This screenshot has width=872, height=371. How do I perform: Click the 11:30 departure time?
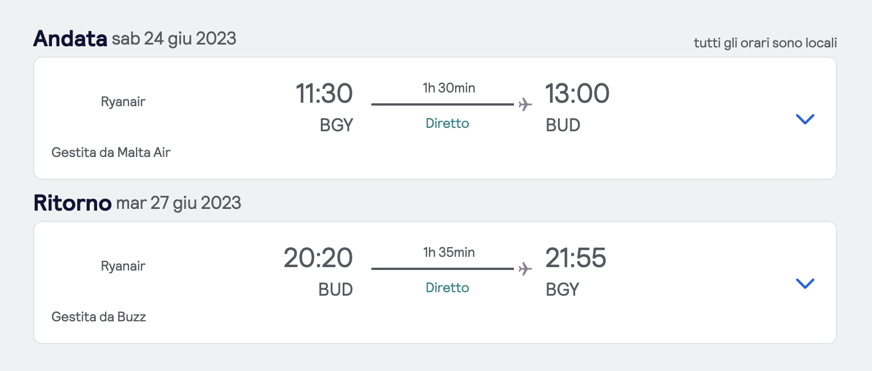(324, 94)
